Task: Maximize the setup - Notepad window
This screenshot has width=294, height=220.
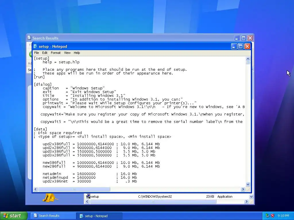Action: click(241, 46)
